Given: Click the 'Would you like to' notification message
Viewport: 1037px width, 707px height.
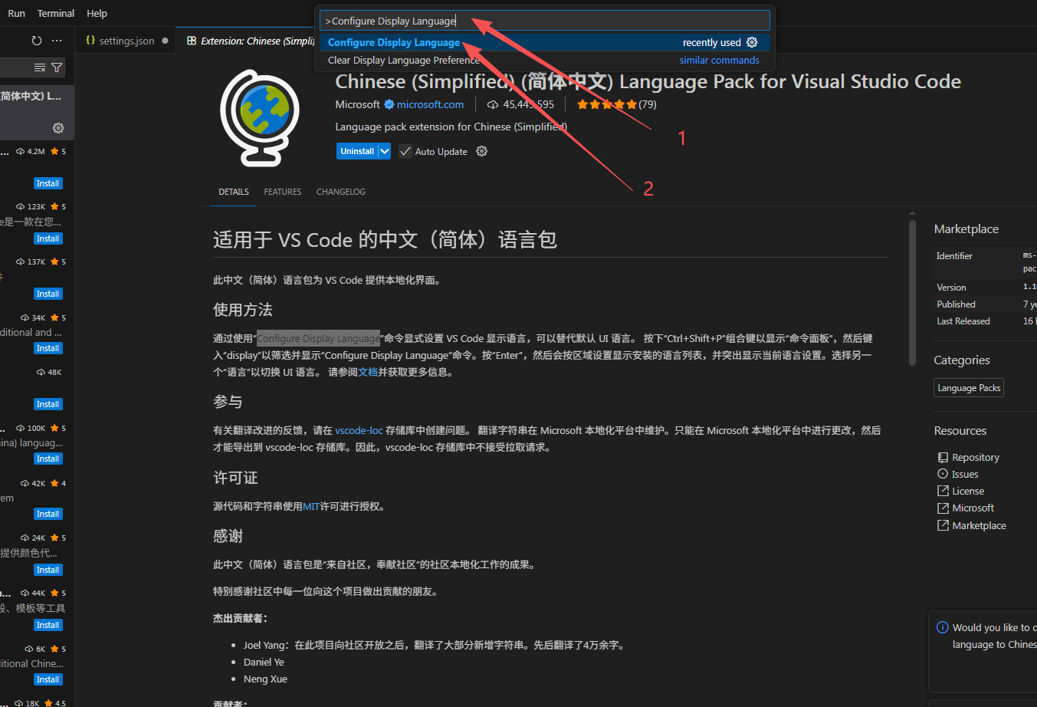Looking at the screenshot, I should point(994,636).
